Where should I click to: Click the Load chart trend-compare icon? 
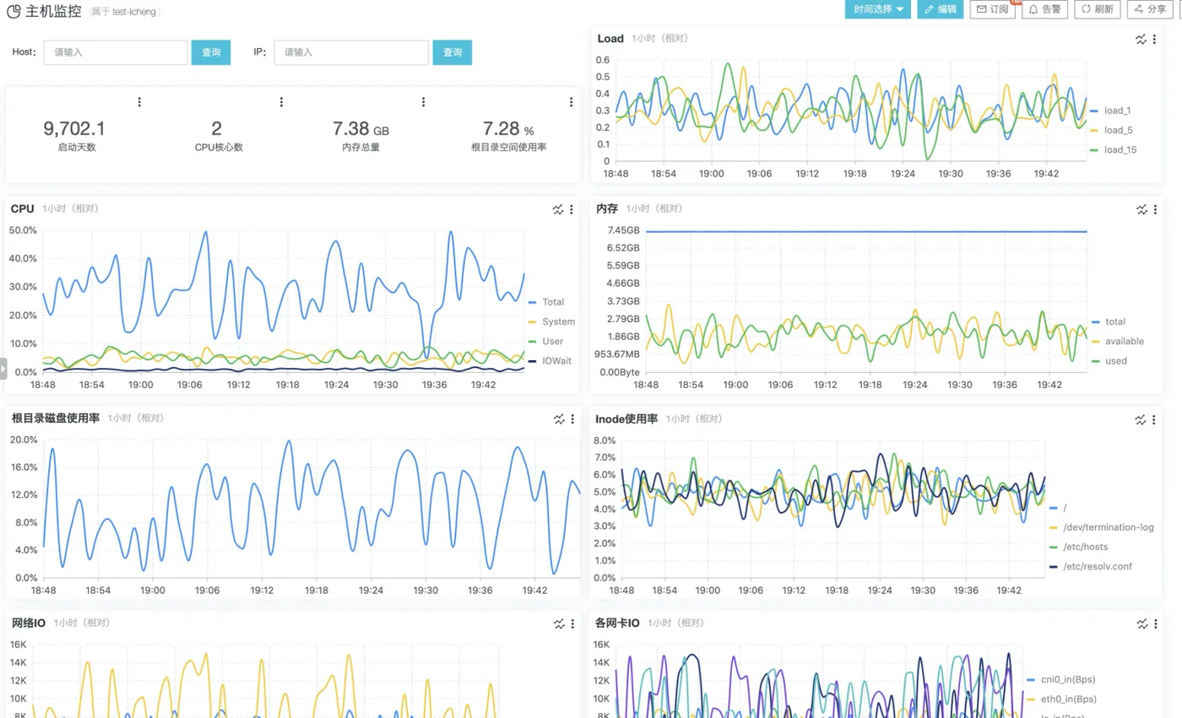click(1141, 39)
